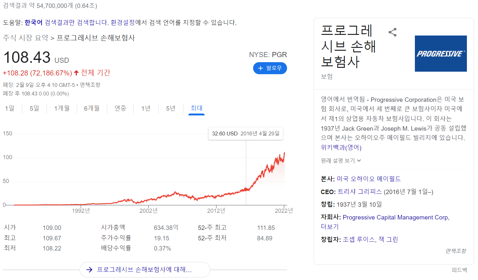Click the share icon beside the company title
This screenshot has height=280, width=478.
tap(392, 32)
